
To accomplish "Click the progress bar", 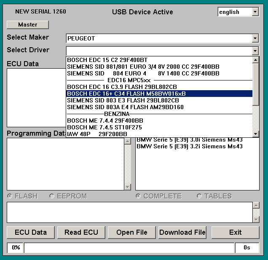I will (x=129, y=248).
